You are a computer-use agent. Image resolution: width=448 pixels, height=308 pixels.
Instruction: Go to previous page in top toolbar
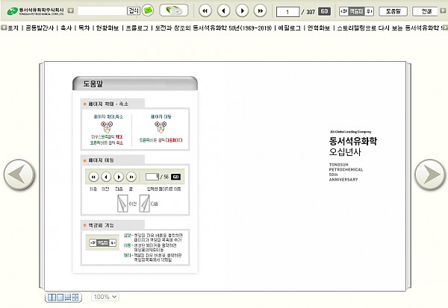coord(223,11)
